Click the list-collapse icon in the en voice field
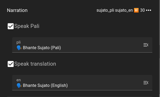 pyautogui.click(x=146, y=83)
